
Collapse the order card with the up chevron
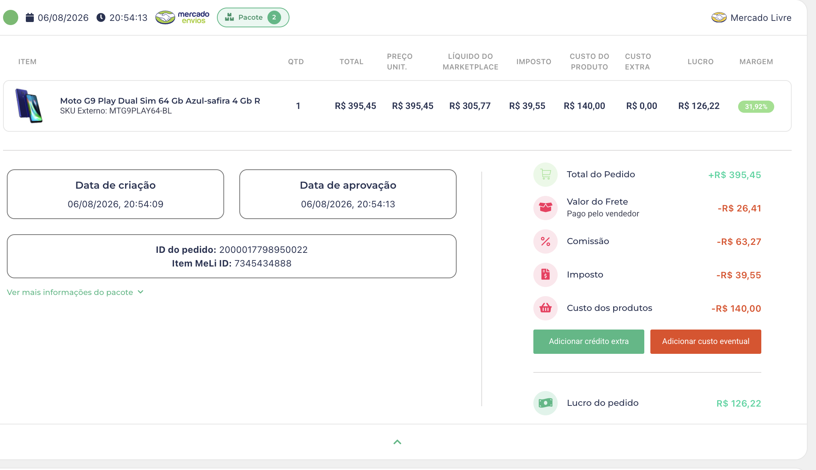point(397,442)
